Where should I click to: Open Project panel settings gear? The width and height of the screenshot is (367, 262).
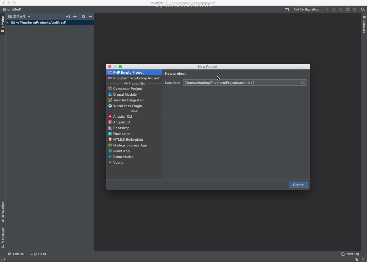(x=84, y=17)
